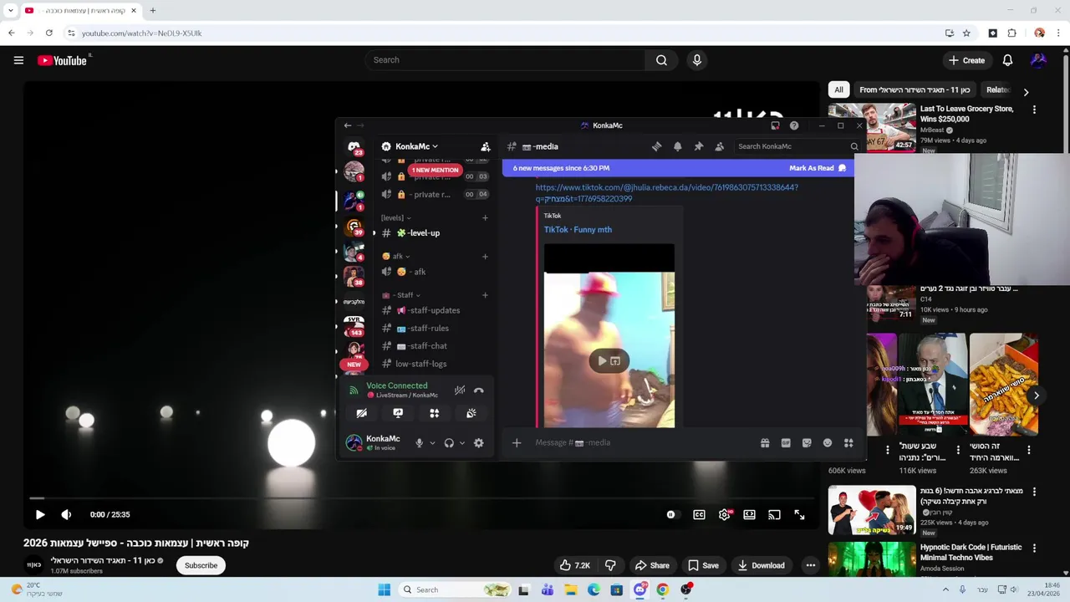Toggle the member list in Discord header
The width and height of the screenshot is (1070, 602).
(719, 146)
